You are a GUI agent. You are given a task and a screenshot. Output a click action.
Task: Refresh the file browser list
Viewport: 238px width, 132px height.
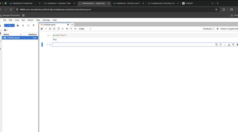coord(28,25)
